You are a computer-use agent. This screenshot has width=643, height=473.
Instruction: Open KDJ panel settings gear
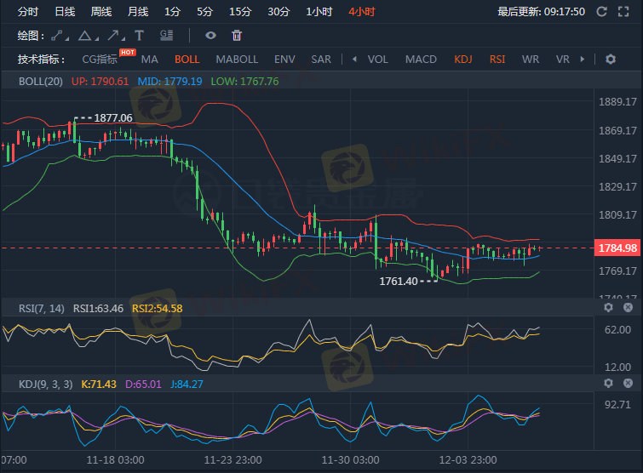point(608,384)
